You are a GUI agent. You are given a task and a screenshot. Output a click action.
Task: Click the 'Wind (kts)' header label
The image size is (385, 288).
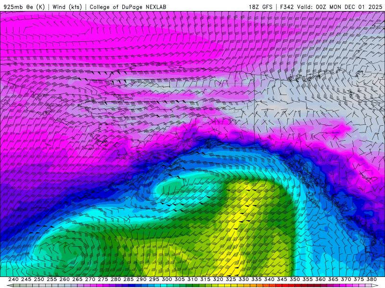[67, 7]
